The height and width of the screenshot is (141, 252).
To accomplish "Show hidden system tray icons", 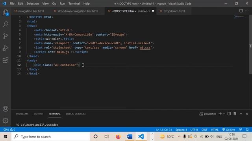I will point(179,137).
